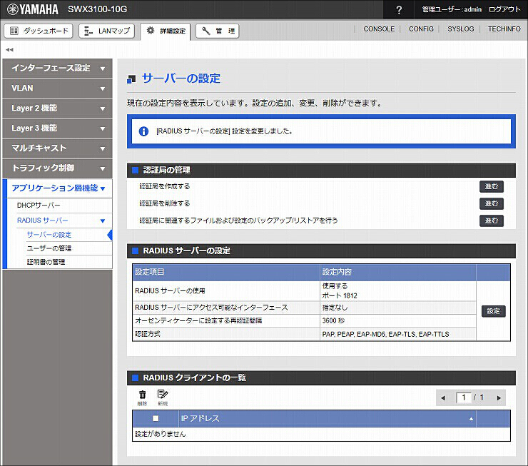Expand トラフィック制御 menu
The width and height of the screenshot is (528, 466).
pos(57,168)
